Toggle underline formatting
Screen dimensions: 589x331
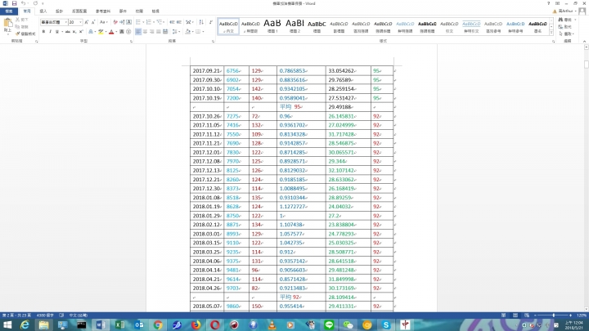click(56, 32)
